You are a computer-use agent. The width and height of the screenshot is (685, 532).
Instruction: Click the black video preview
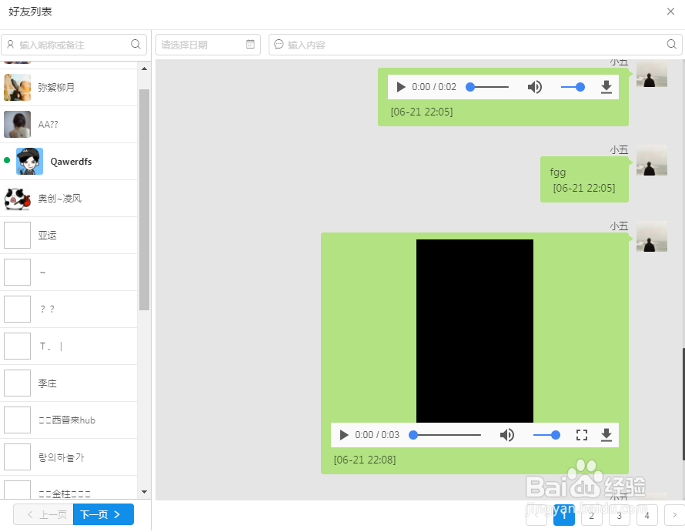474,331
